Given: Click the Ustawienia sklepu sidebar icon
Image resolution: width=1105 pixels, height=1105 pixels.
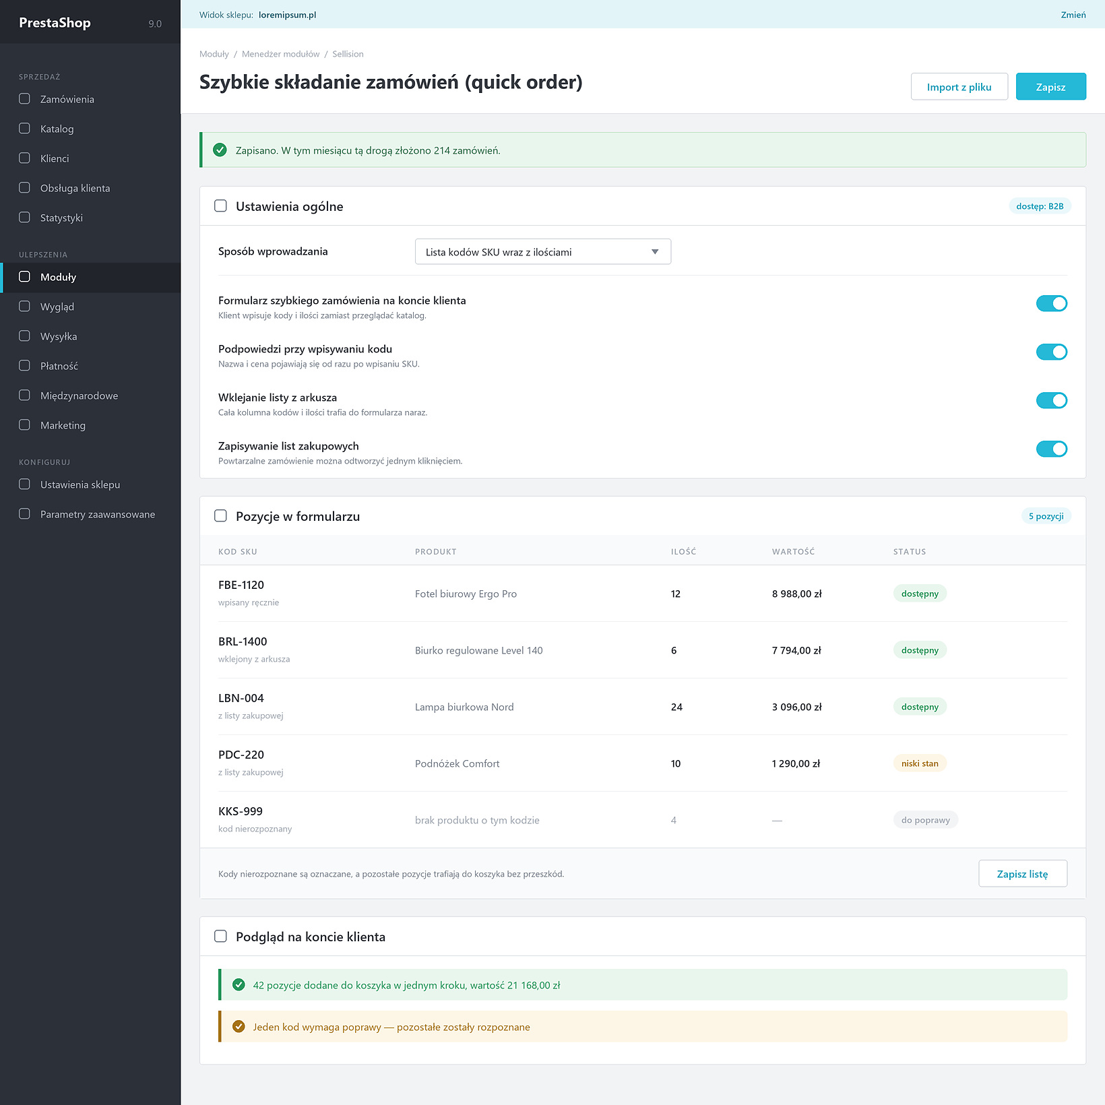Looking at the screenshot, I should pyautogui.click(x=24, y=484).
